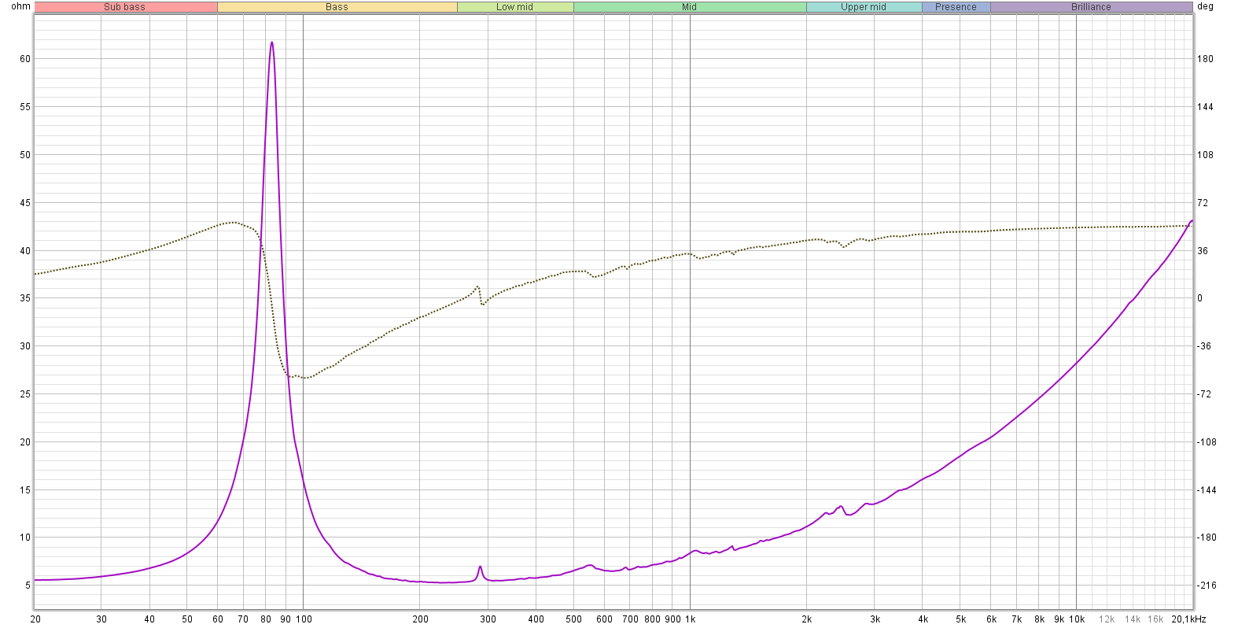Click the ohm axis unit label
Image resolution: width=1238 pixels, height=628 pixels.
tap(21, 6)
